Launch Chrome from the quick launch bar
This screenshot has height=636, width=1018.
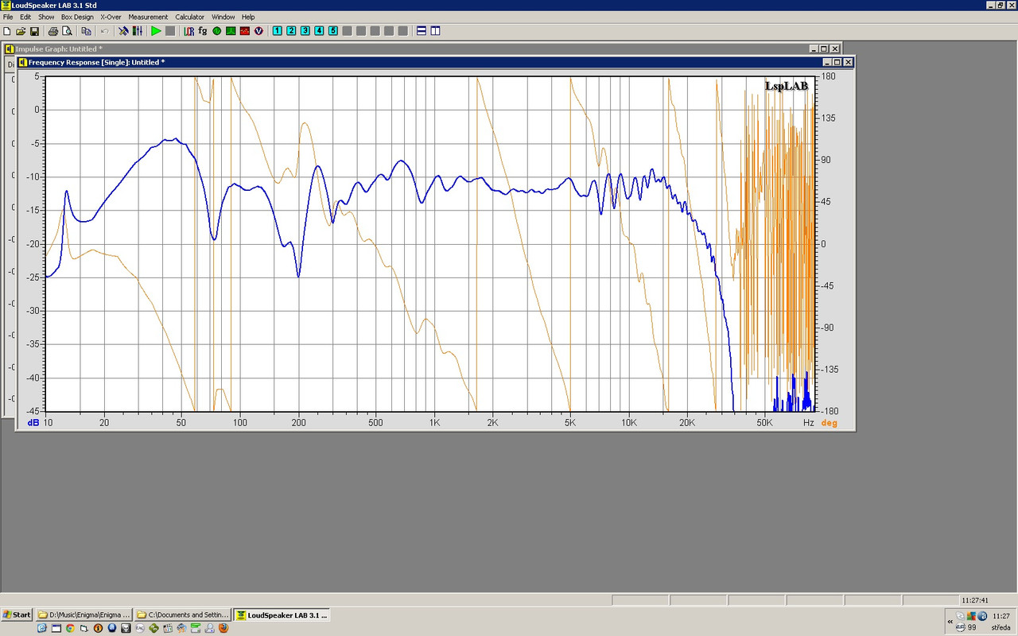(70, 628)
